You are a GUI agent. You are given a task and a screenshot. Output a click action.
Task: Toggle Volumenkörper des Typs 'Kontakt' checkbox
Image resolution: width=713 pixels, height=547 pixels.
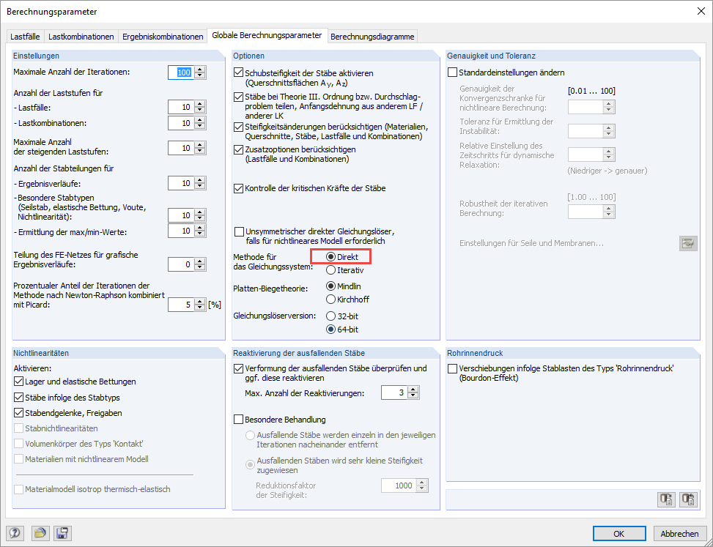tap(18, 444)
